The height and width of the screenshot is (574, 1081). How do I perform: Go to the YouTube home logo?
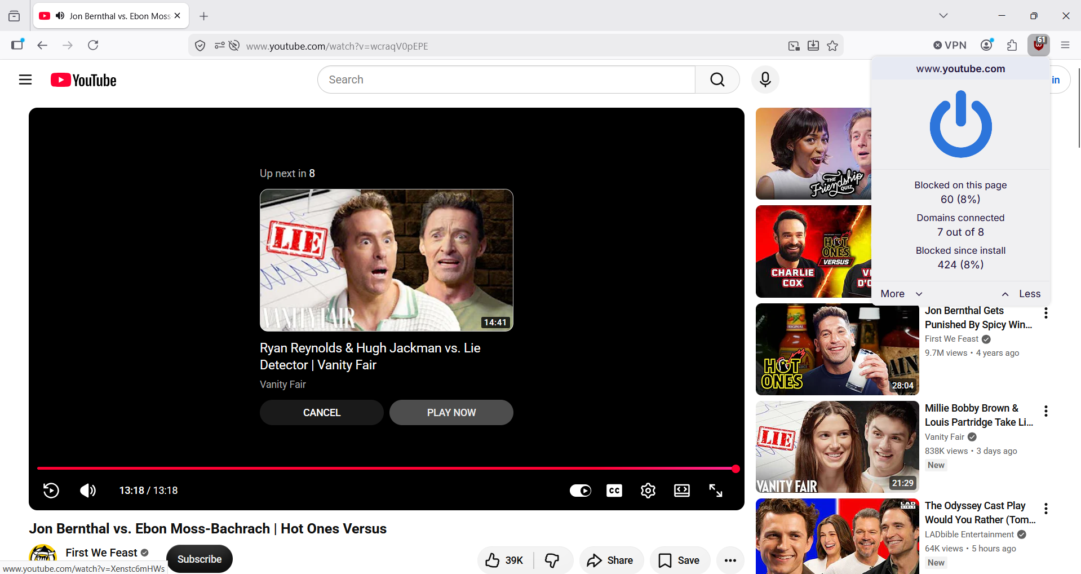pyautogui.click(x=83, y=80)
